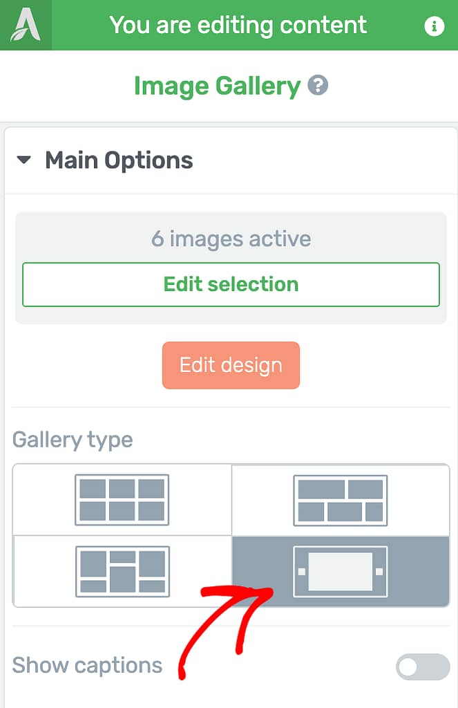Click the Main Options section header
The height and width of the screenshot is (708, 458).
point(231,160)
